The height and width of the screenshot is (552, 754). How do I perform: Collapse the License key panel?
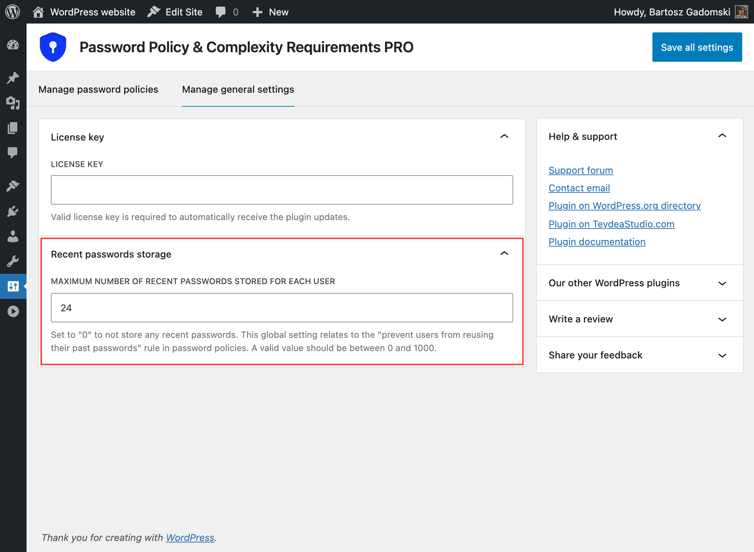[x=504, y=137]
